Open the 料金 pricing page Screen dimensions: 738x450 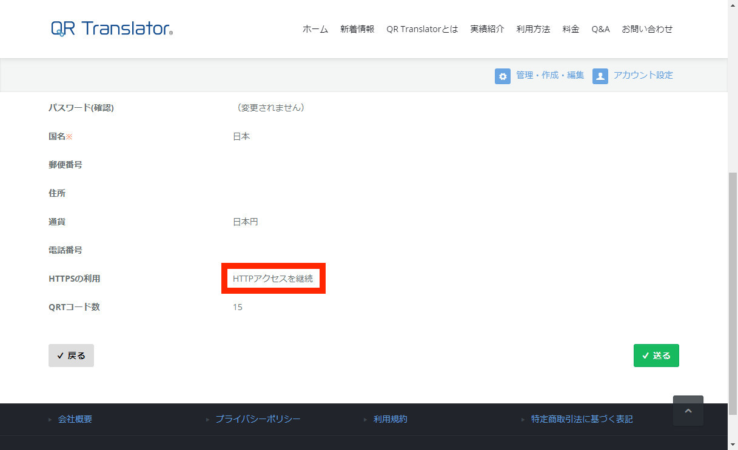(x=571, y=29)
